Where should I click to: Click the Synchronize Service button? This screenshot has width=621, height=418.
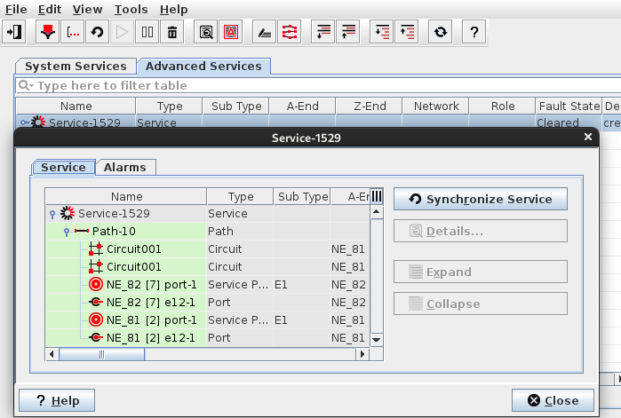[x=480, y=199]
